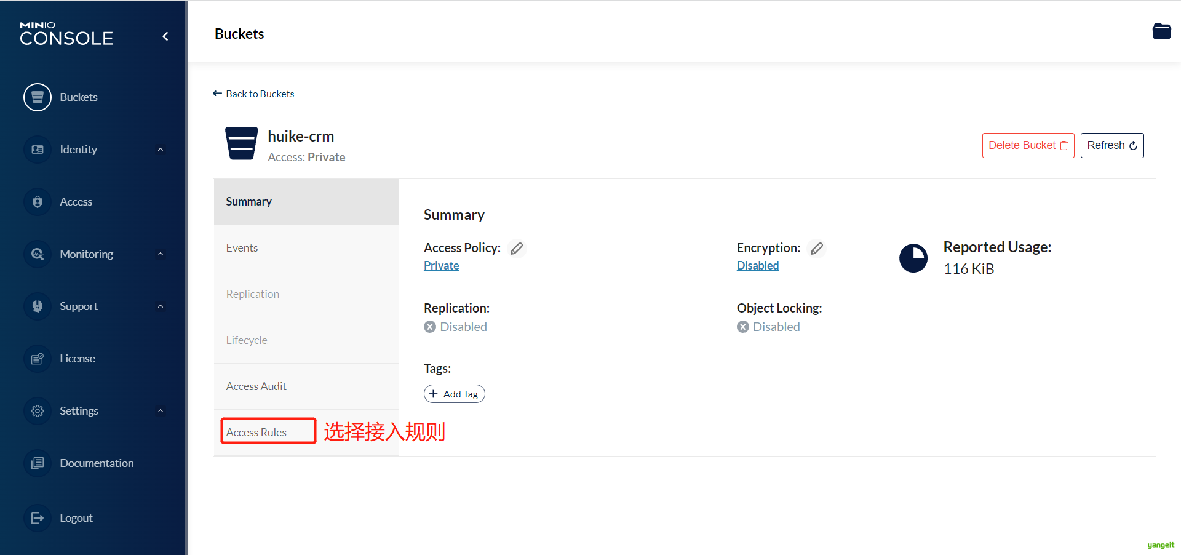Click the Private access policy link
Image resolution: width=1181 pixels, height=555 pixels.
[x=442, y=265]
